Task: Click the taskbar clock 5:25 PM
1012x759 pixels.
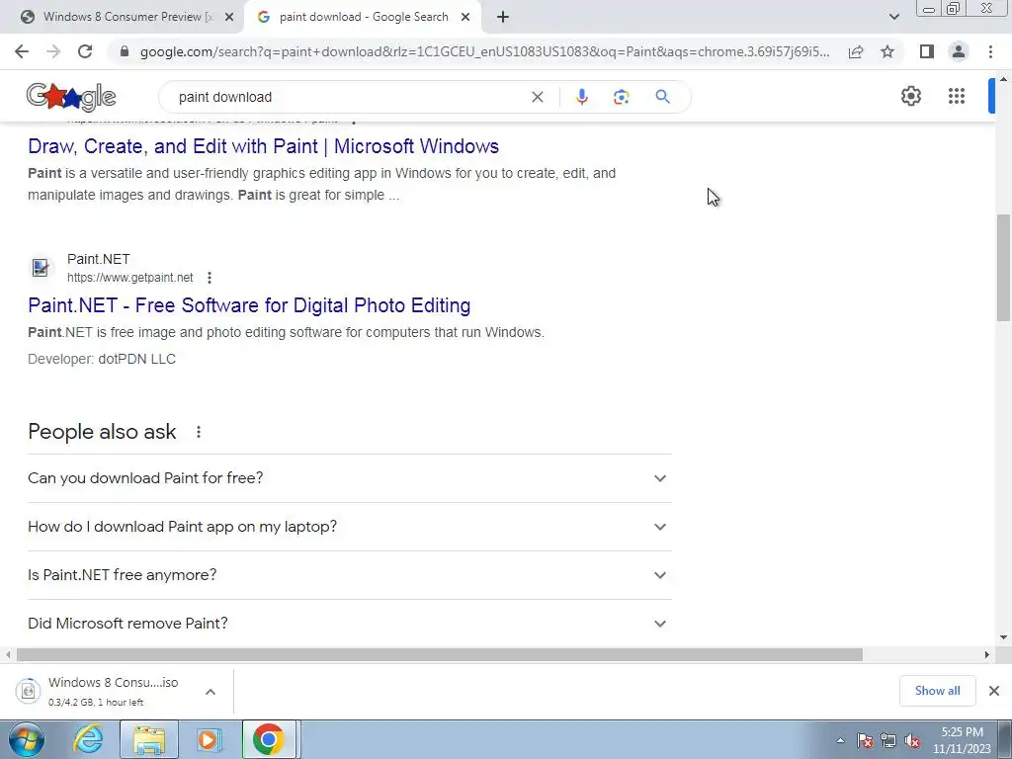Action: [962, 732]
